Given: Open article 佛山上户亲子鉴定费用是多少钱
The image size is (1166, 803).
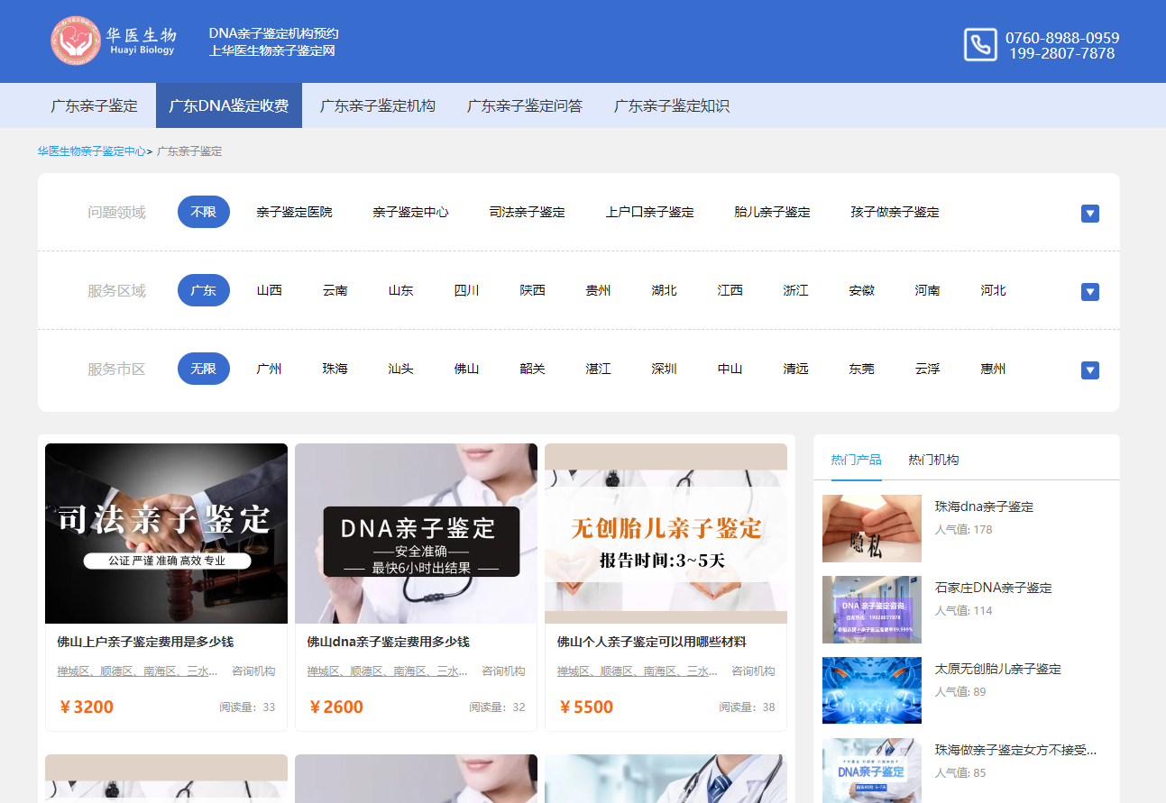Looking at the screenshot, I should (145, 642).
